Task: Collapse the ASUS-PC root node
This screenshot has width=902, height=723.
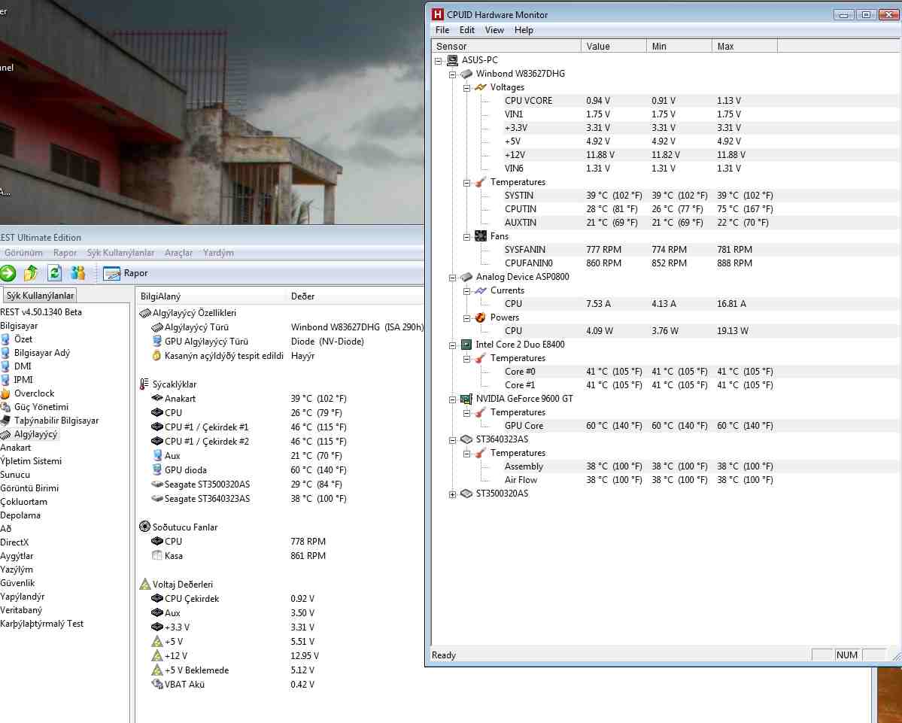Action: [439, 60]
